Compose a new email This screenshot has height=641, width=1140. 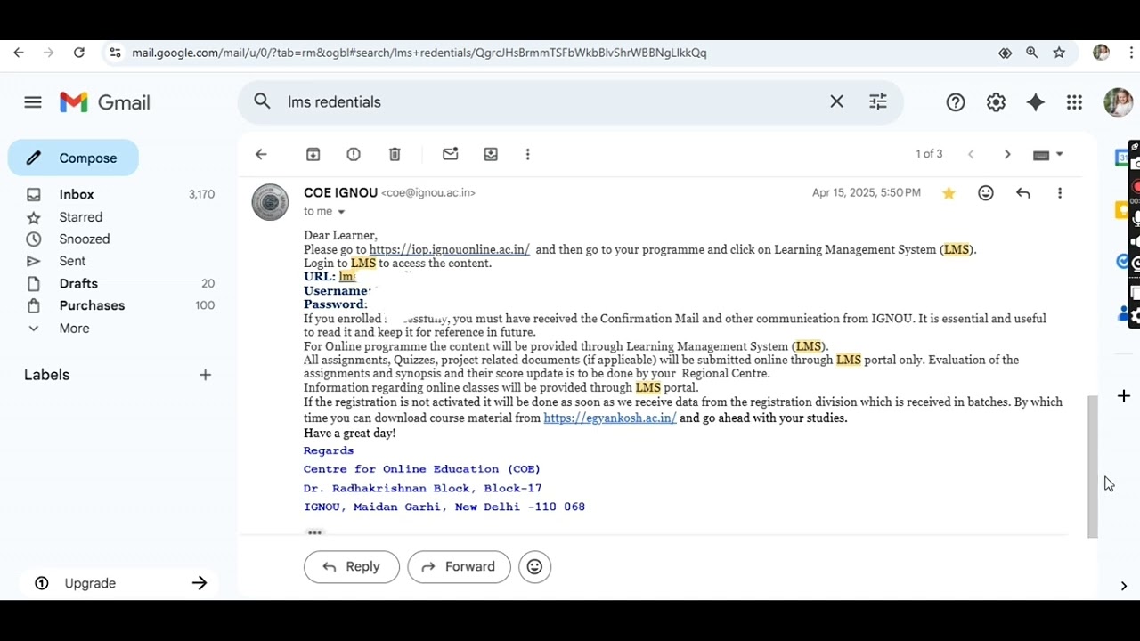click(73, 158)
